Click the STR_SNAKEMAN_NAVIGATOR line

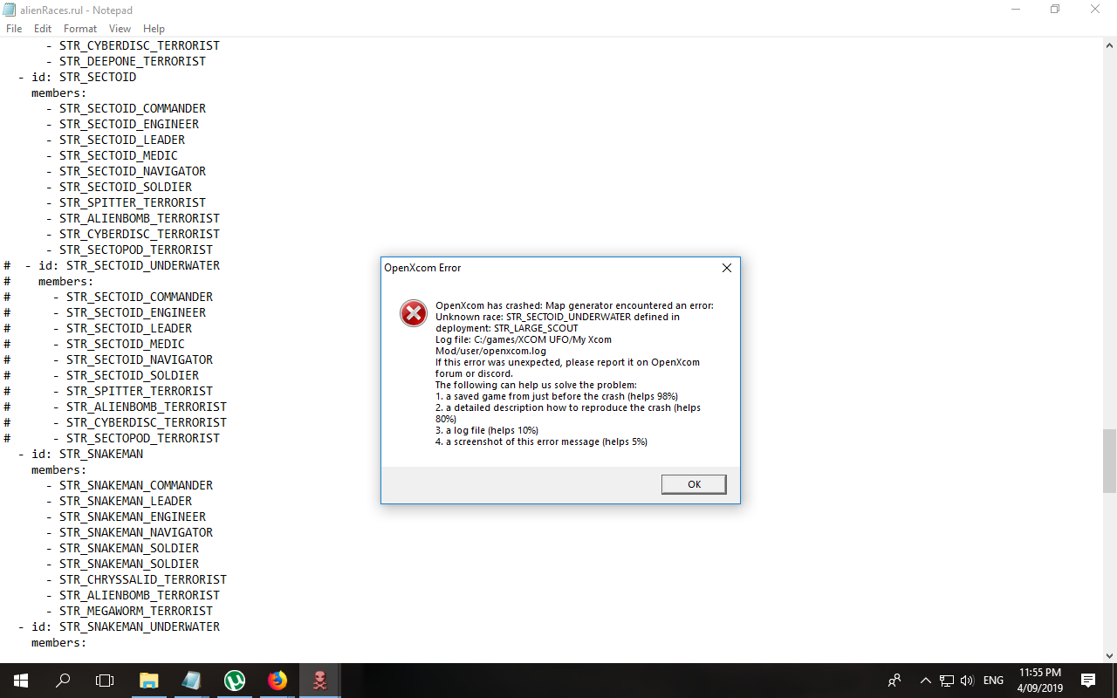click(129, 532)
